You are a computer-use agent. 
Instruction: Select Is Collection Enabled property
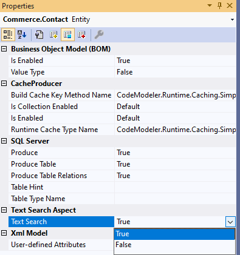pos(61,107)
